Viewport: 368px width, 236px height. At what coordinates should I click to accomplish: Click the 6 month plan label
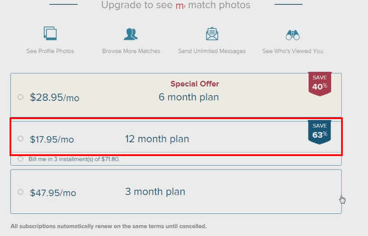pos(189,97)
